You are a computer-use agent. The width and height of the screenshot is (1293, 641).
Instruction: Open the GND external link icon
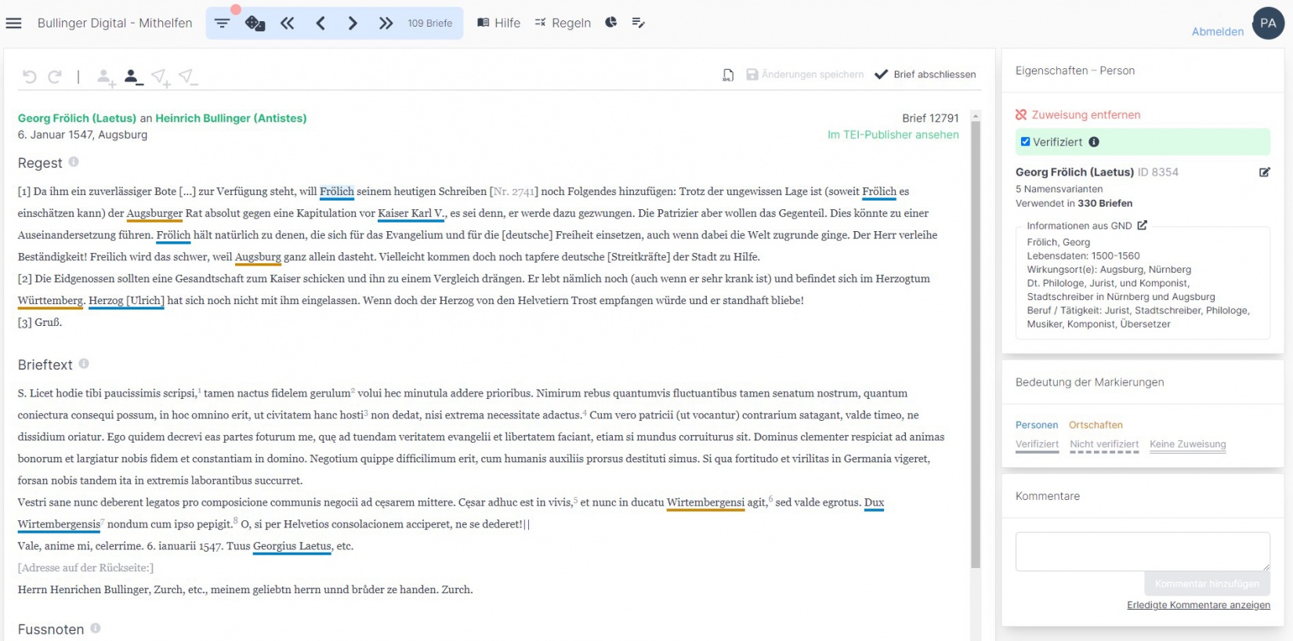[1143, 225]
